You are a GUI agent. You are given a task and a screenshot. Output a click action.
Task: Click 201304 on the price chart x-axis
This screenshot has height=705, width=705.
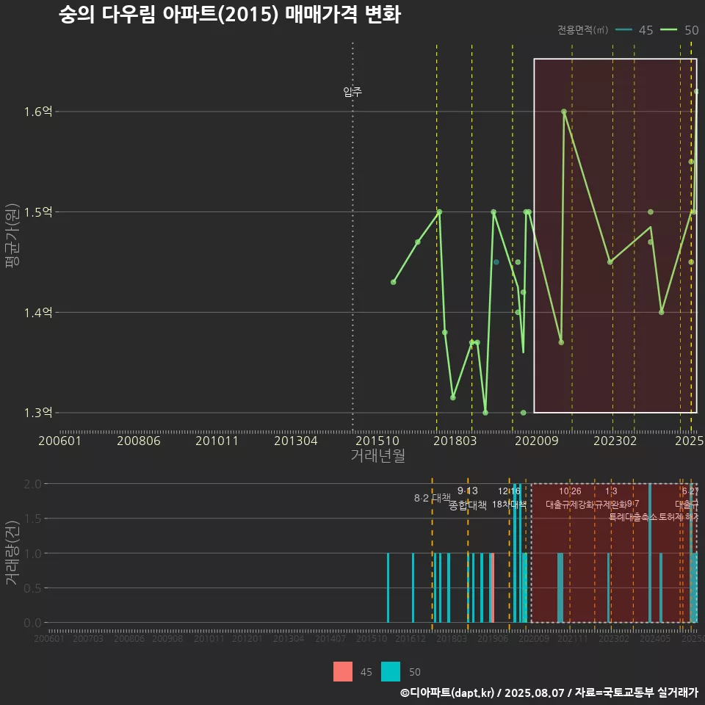point(296,441)
